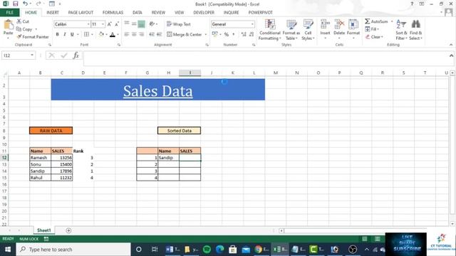Click the Align Right icon

141,34
